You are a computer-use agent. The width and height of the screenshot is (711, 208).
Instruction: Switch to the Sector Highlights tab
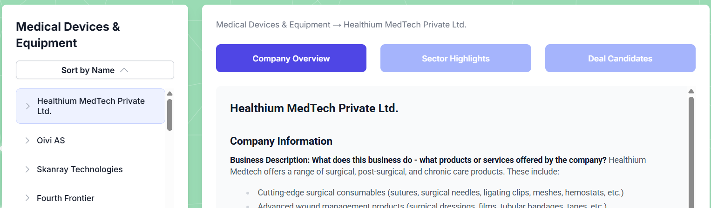[455, 59]
